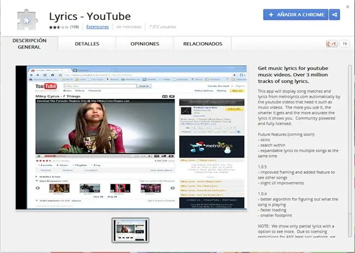Select the small screenshot thumbnail below
355x253 pixels.
130,230
